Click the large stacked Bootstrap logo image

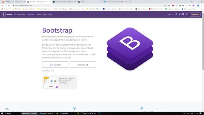click(130, 49)
